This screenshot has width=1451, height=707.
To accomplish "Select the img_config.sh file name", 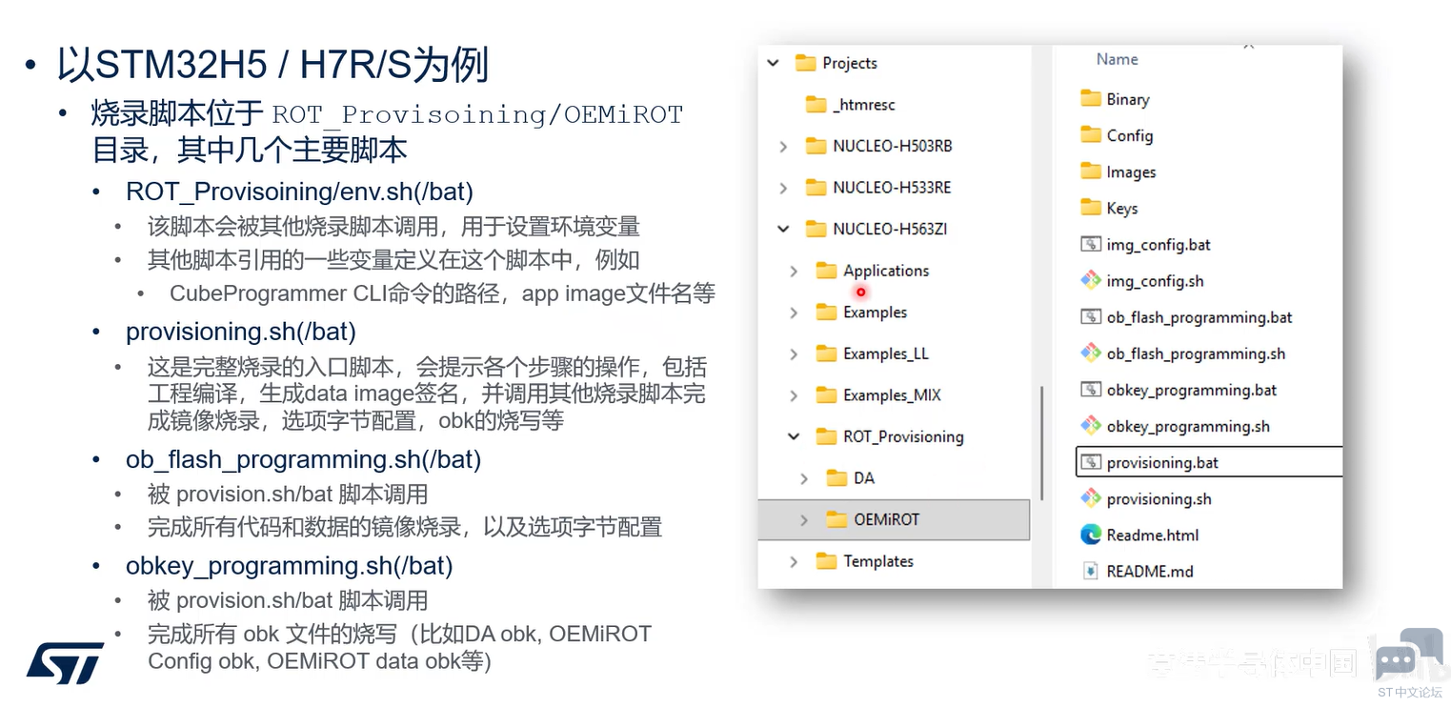I will coord(1155,281).
